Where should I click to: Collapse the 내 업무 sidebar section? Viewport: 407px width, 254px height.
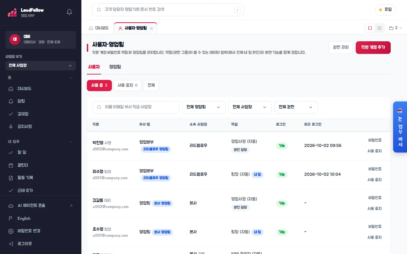click(71, 142)
